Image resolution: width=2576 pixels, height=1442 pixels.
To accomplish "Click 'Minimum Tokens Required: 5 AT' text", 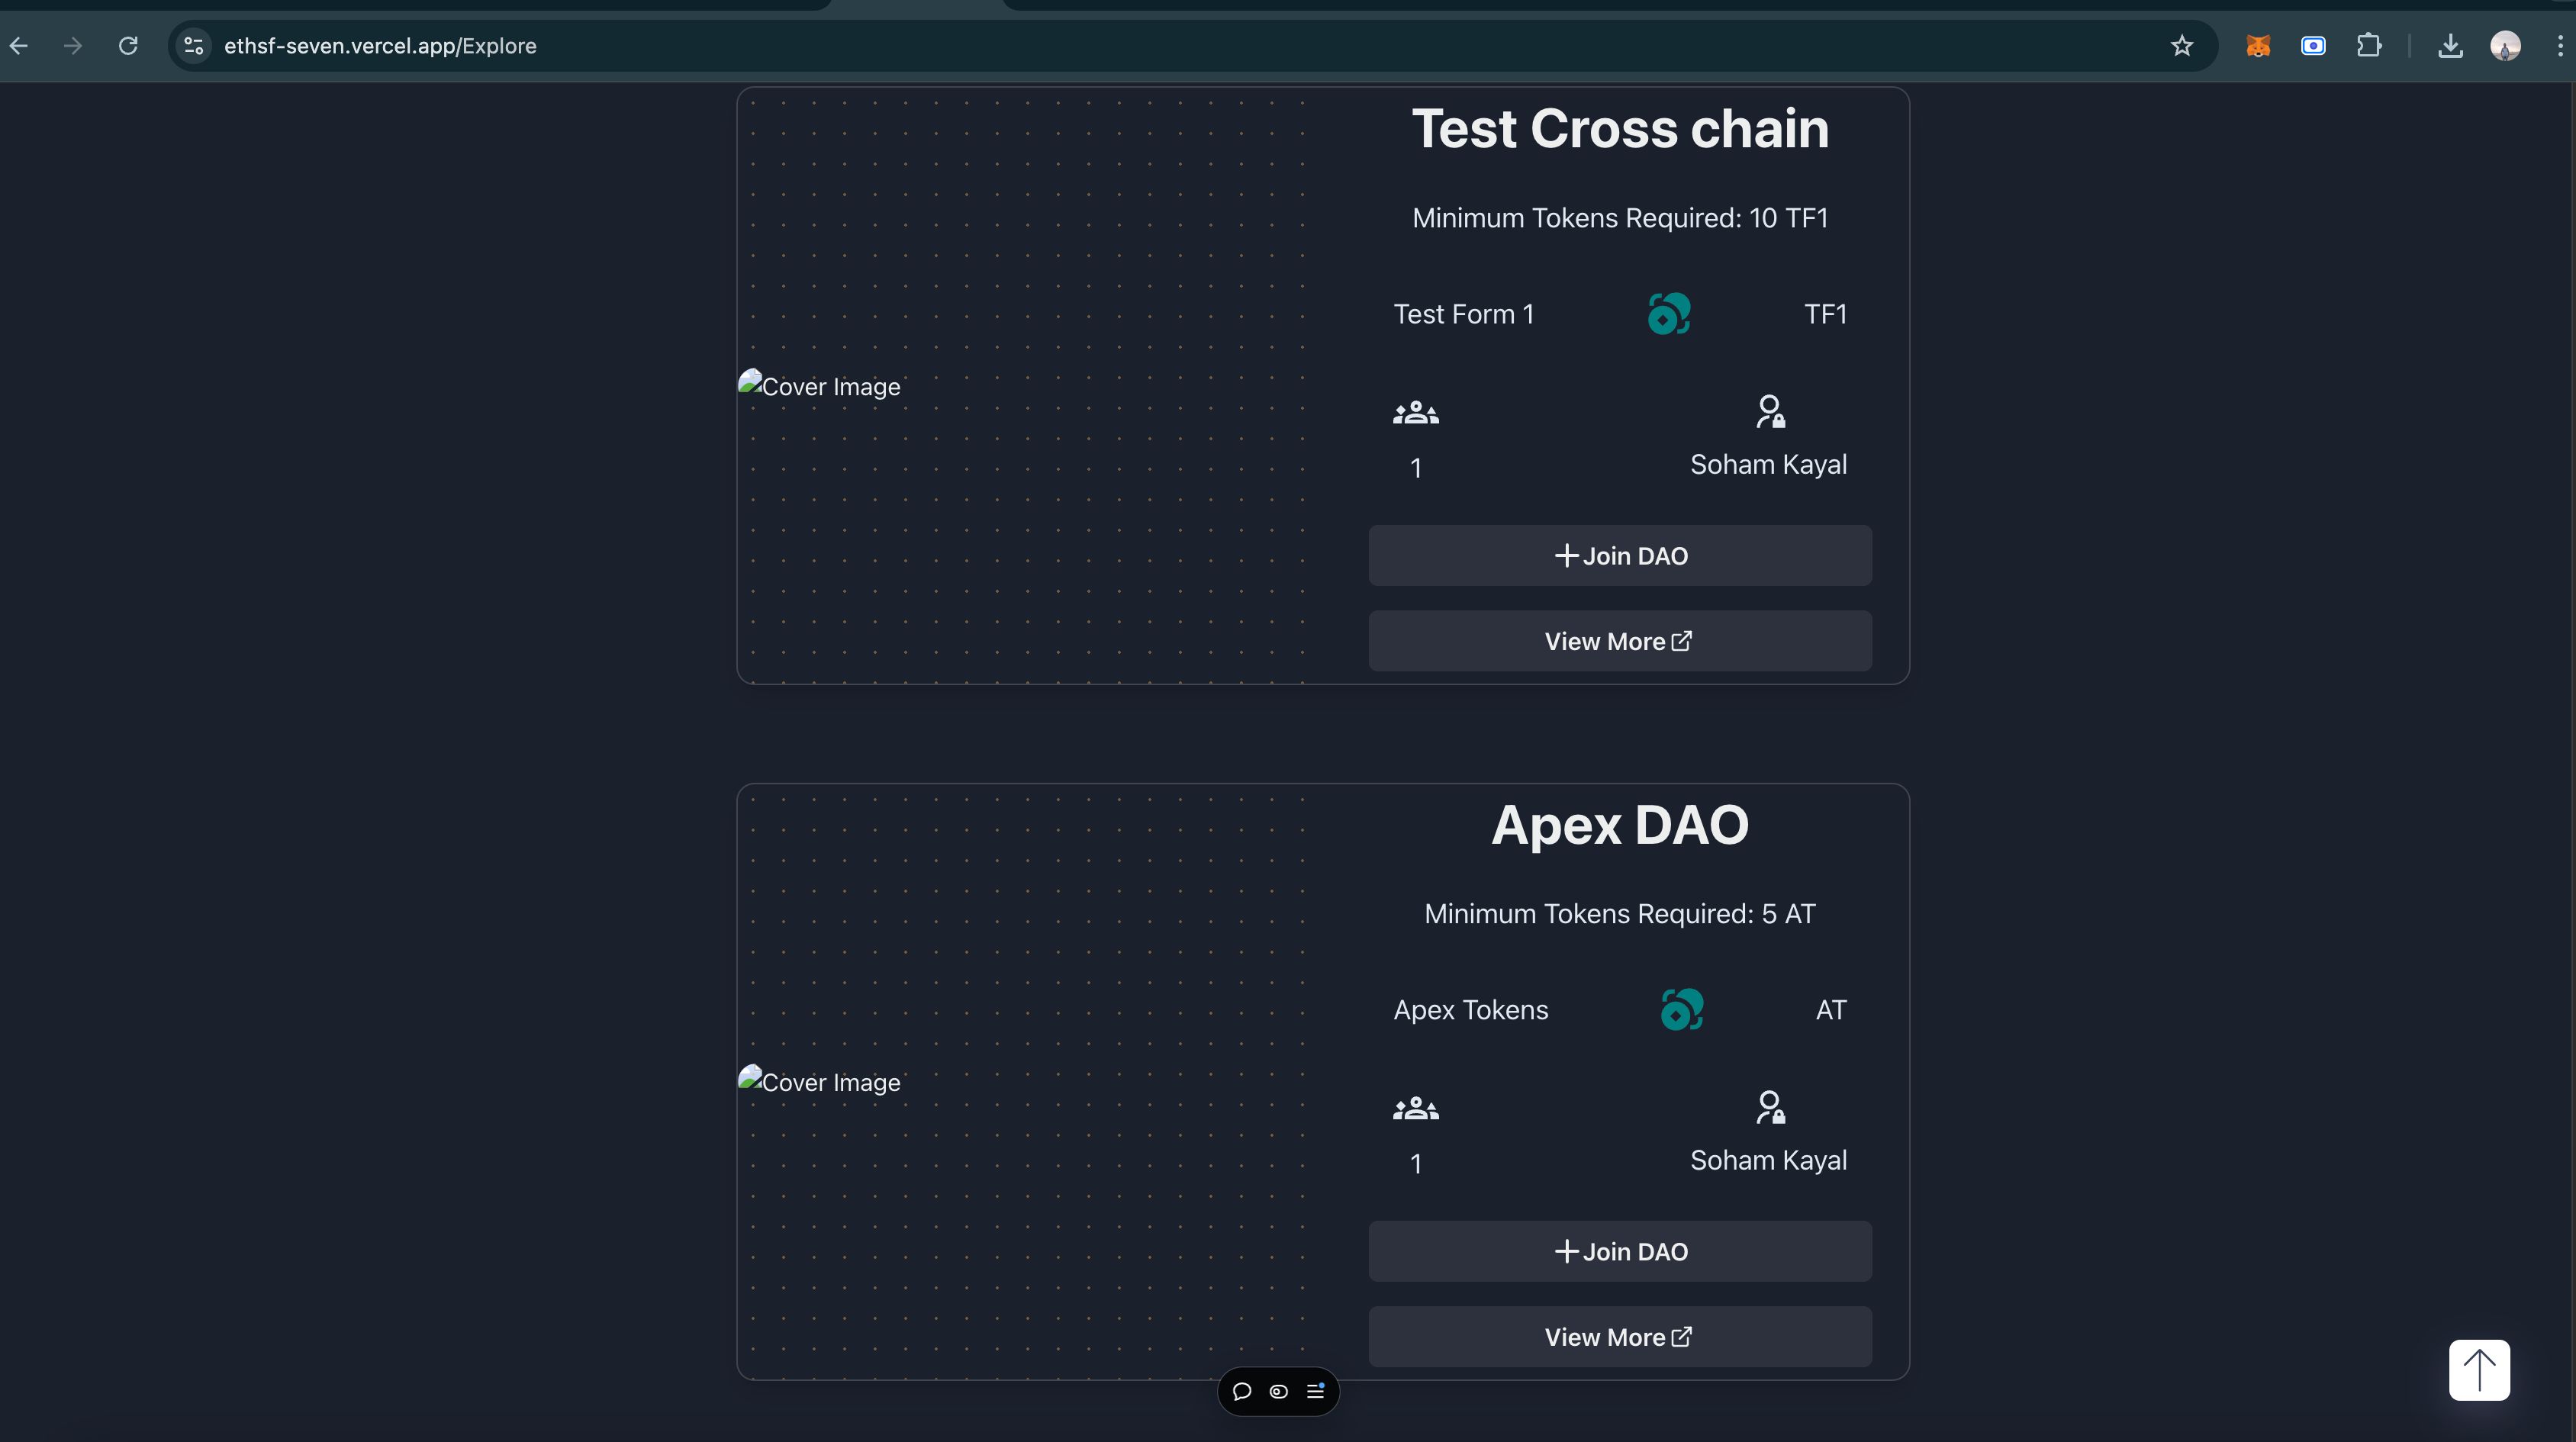I will (1620, 914).
